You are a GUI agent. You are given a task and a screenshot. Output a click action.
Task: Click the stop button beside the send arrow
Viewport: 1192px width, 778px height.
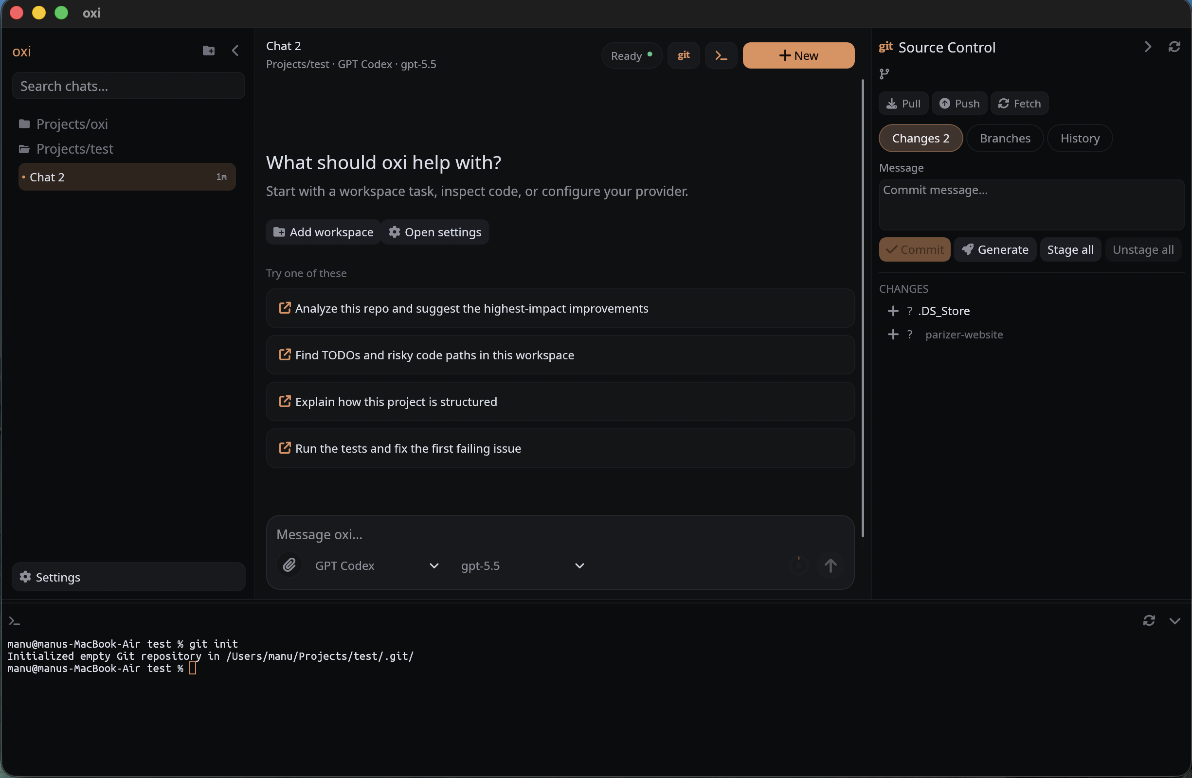[799, 566]
